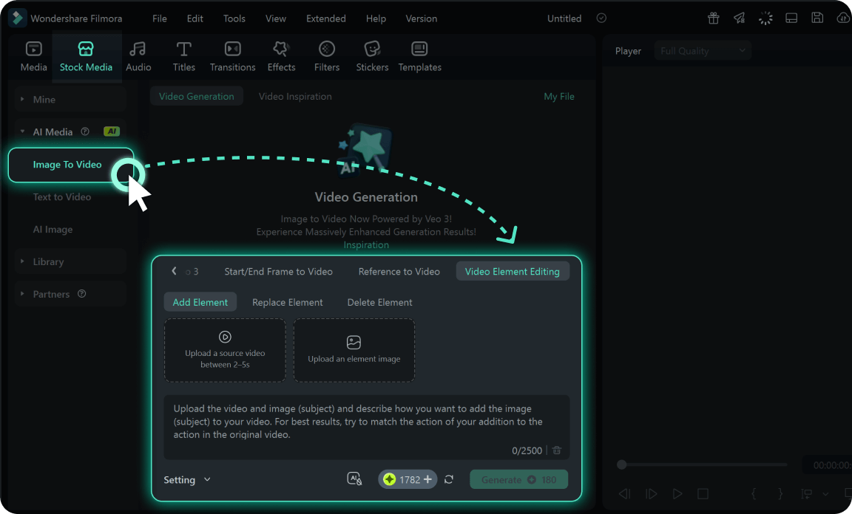
Task: Select the Stock Media tab
Action: (x=86, y=56)
